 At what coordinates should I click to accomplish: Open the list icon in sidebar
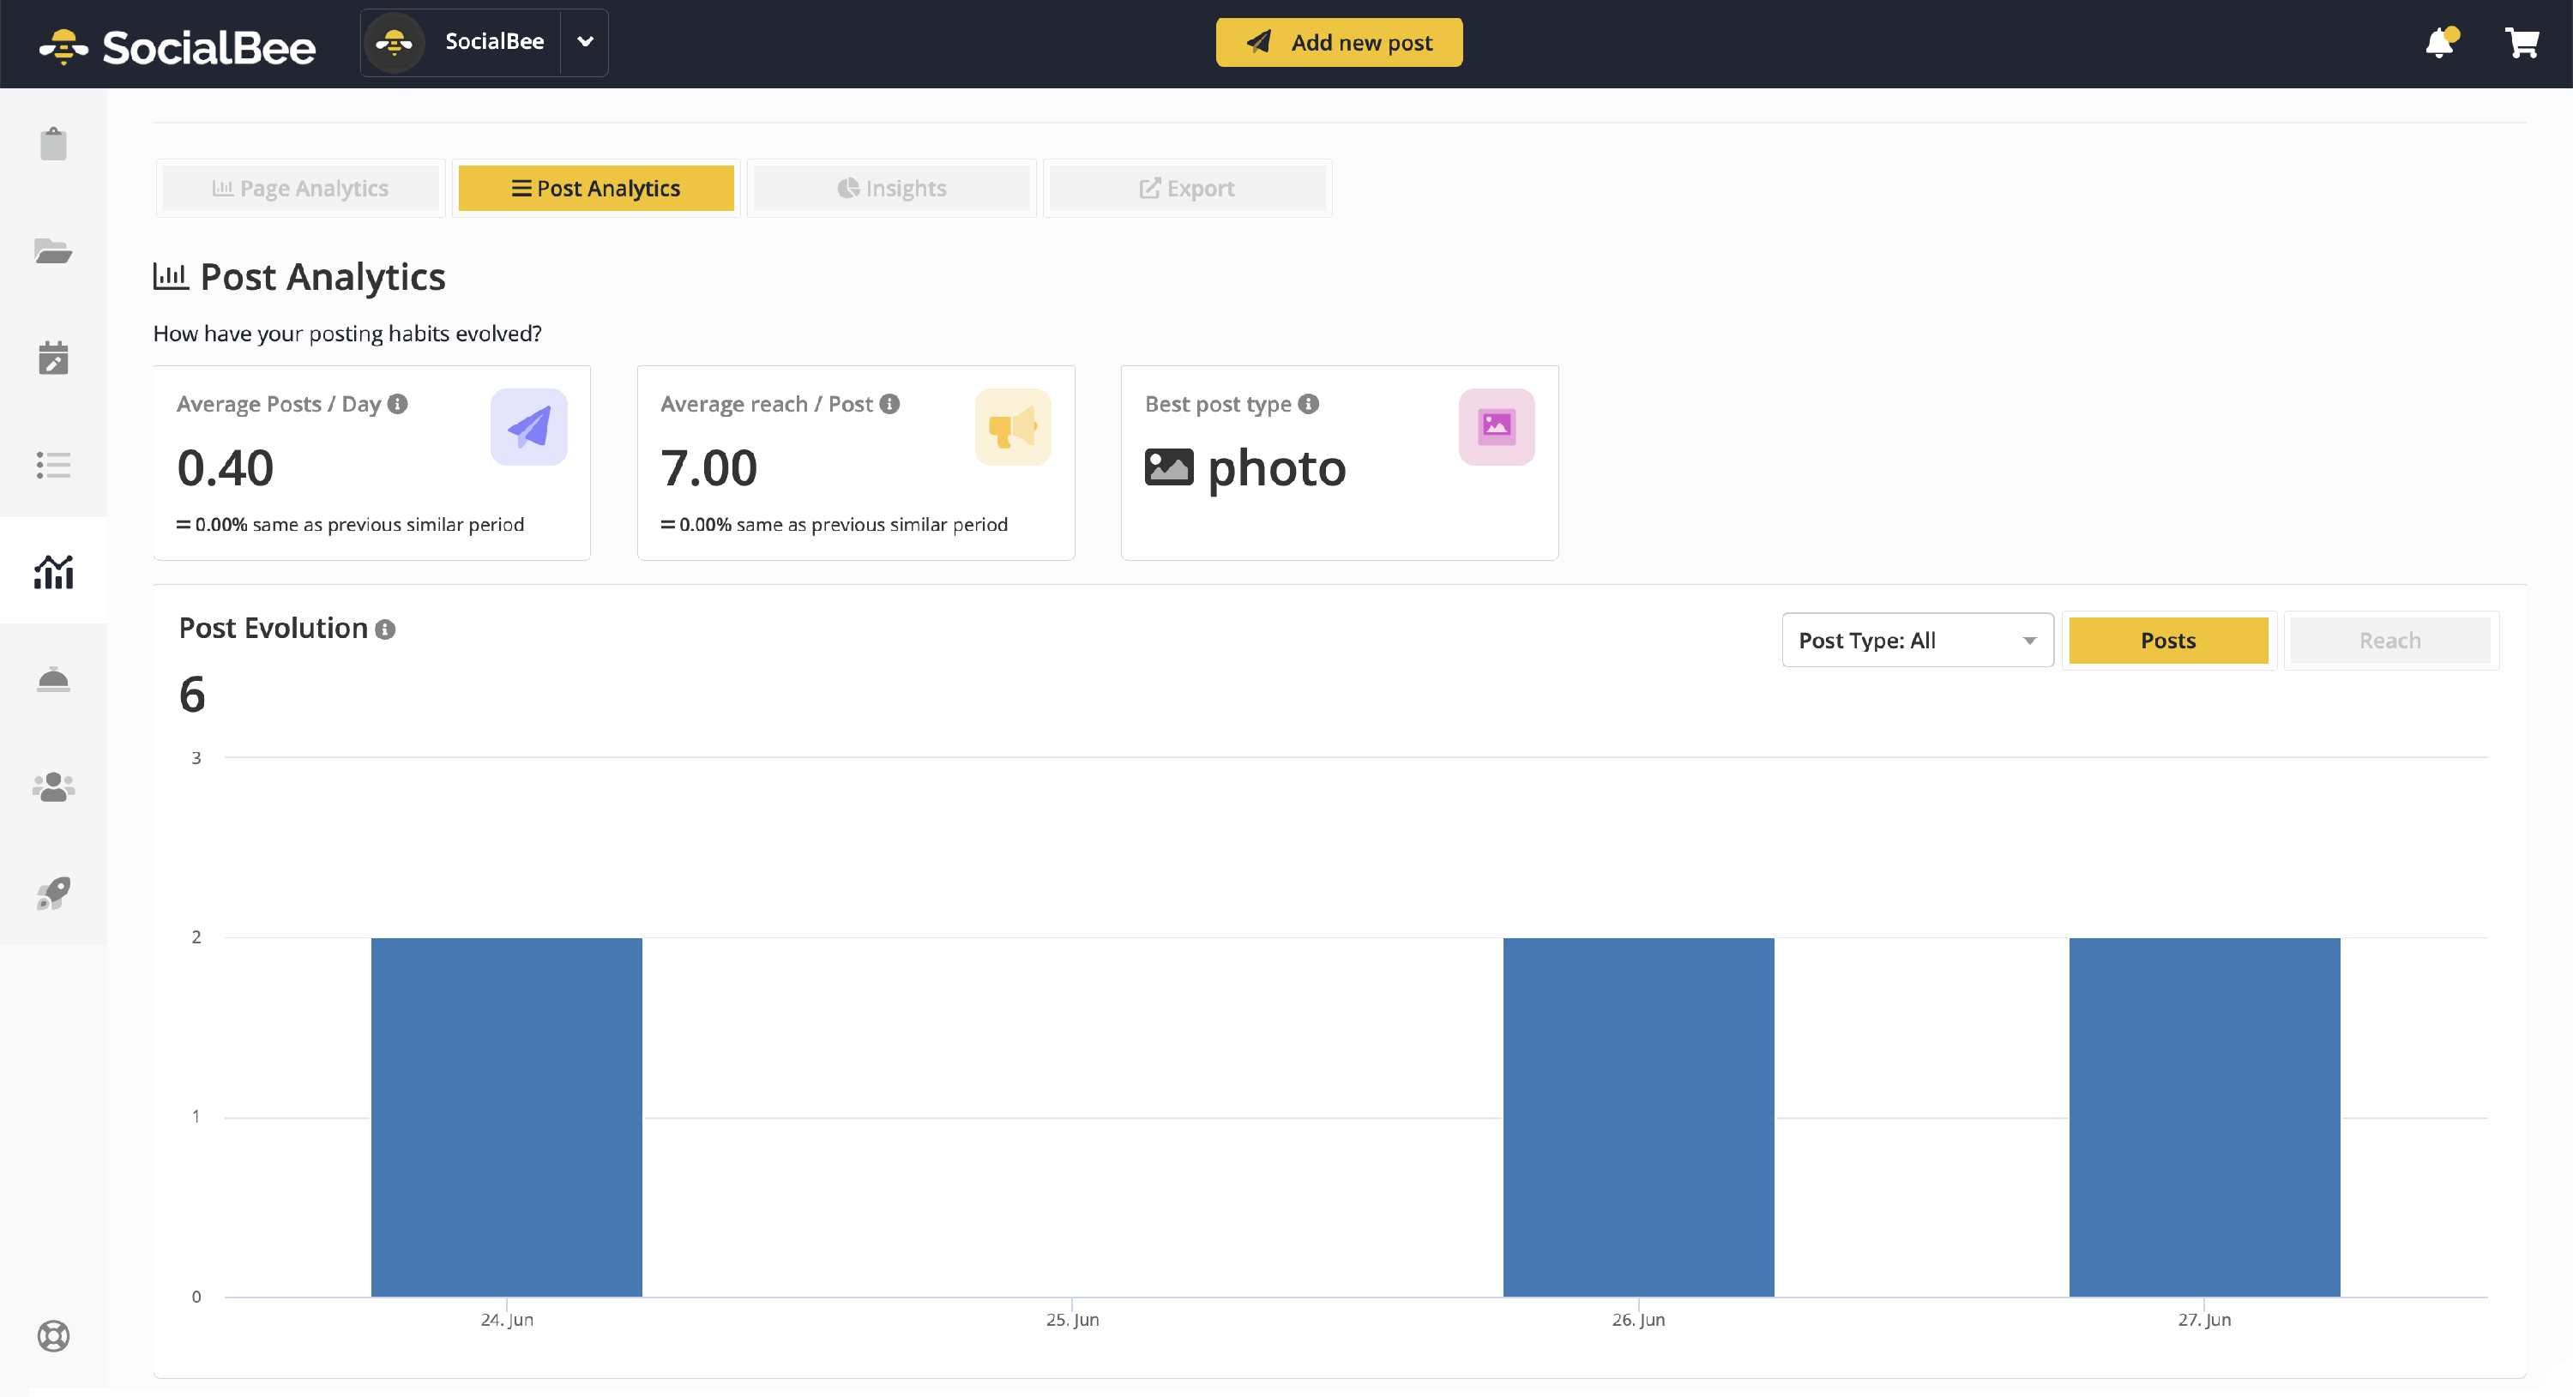[53, 464]
